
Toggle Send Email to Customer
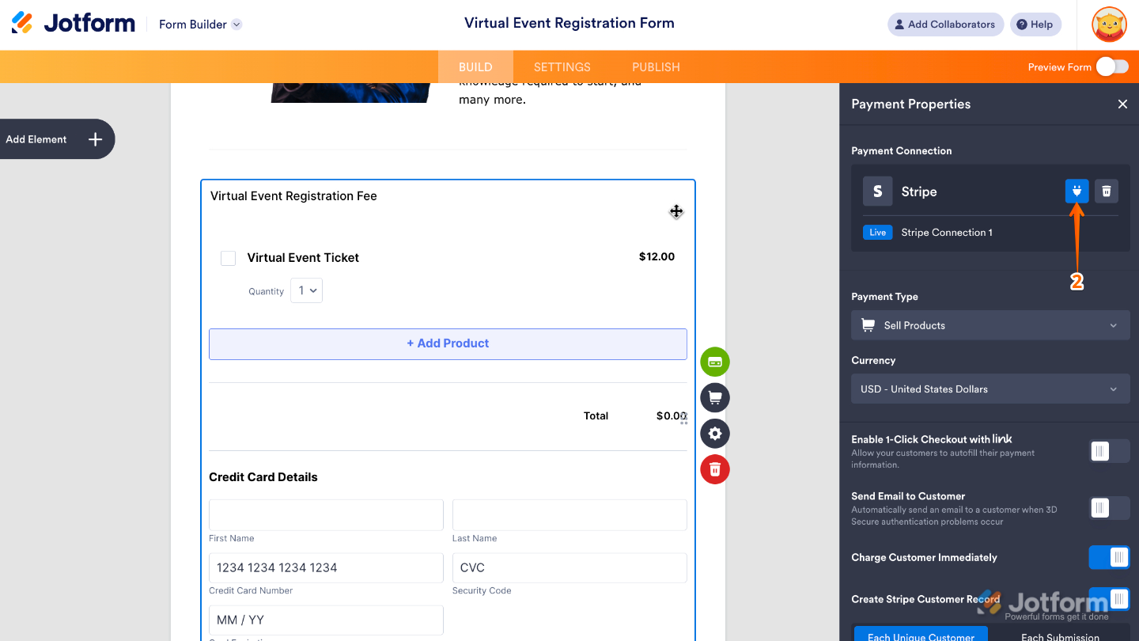click(x=1109, y=508)
